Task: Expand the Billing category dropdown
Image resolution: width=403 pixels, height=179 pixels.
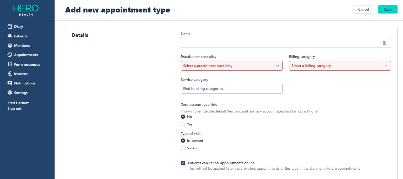Action: pyautogui.click(x=340, y=66)
